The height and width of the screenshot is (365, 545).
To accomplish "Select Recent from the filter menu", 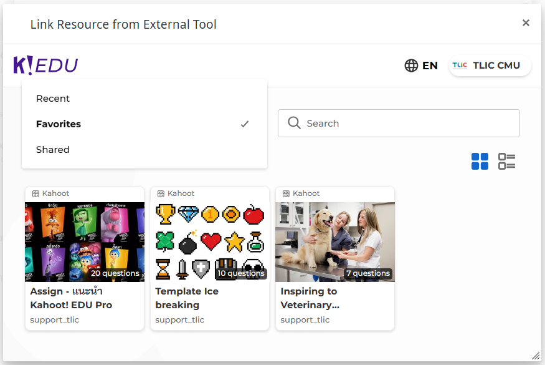I will [53, 99].
